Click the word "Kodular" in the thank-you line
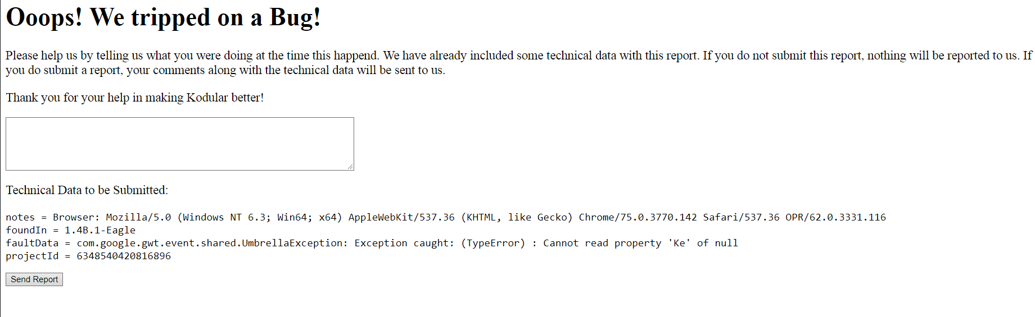 [207, 98]
